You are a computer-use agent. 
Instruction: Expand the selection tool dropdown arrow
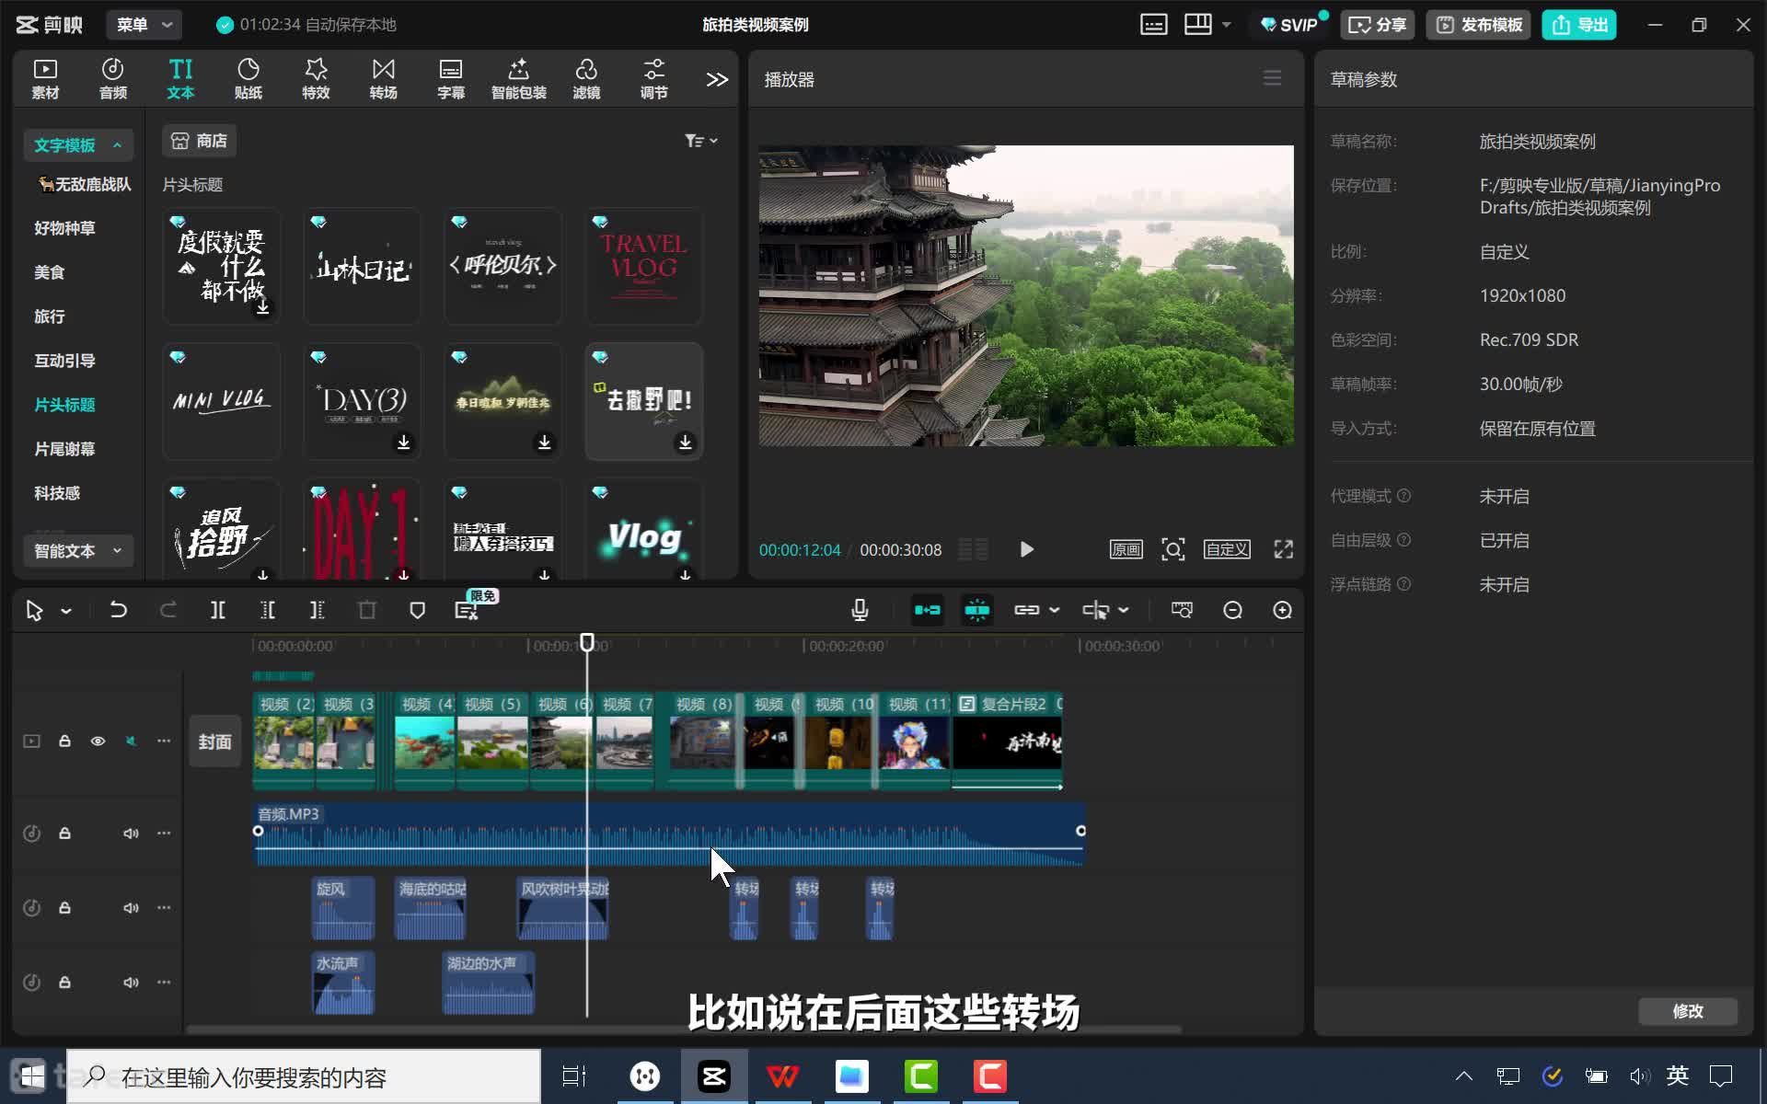pos(66,611)
